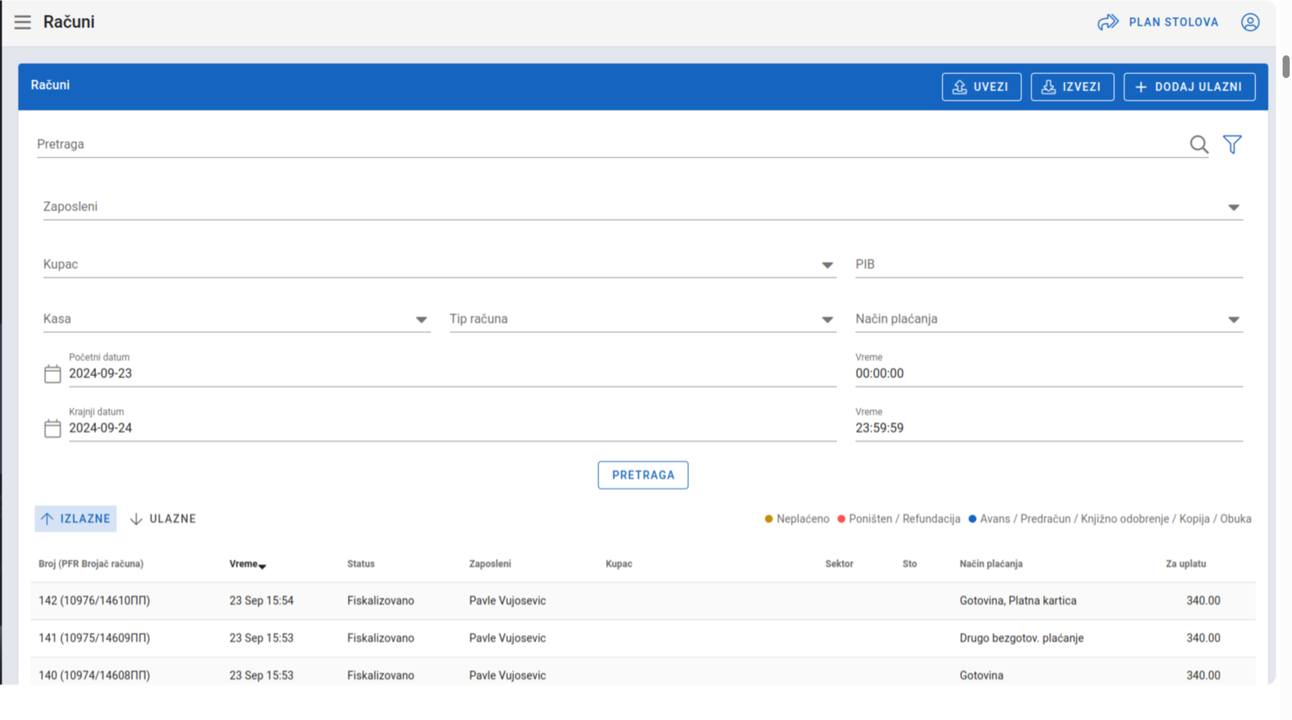1292x720 pixels.
Task: Click the page vertical scrollbar thumb
Action: pos(1286,66)
